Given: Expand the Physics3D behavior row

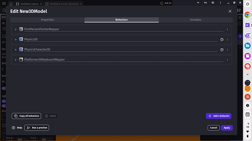Looking at the screenshot, I should click(16, 39).
